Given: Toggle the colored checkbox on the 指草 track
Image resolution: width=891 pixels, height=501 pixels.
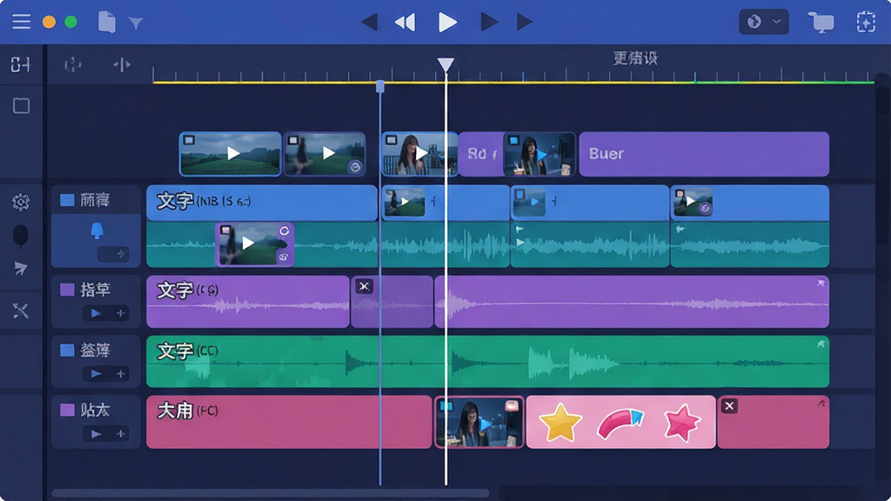Looking at the screenshot, I should [x=67, y=290].
